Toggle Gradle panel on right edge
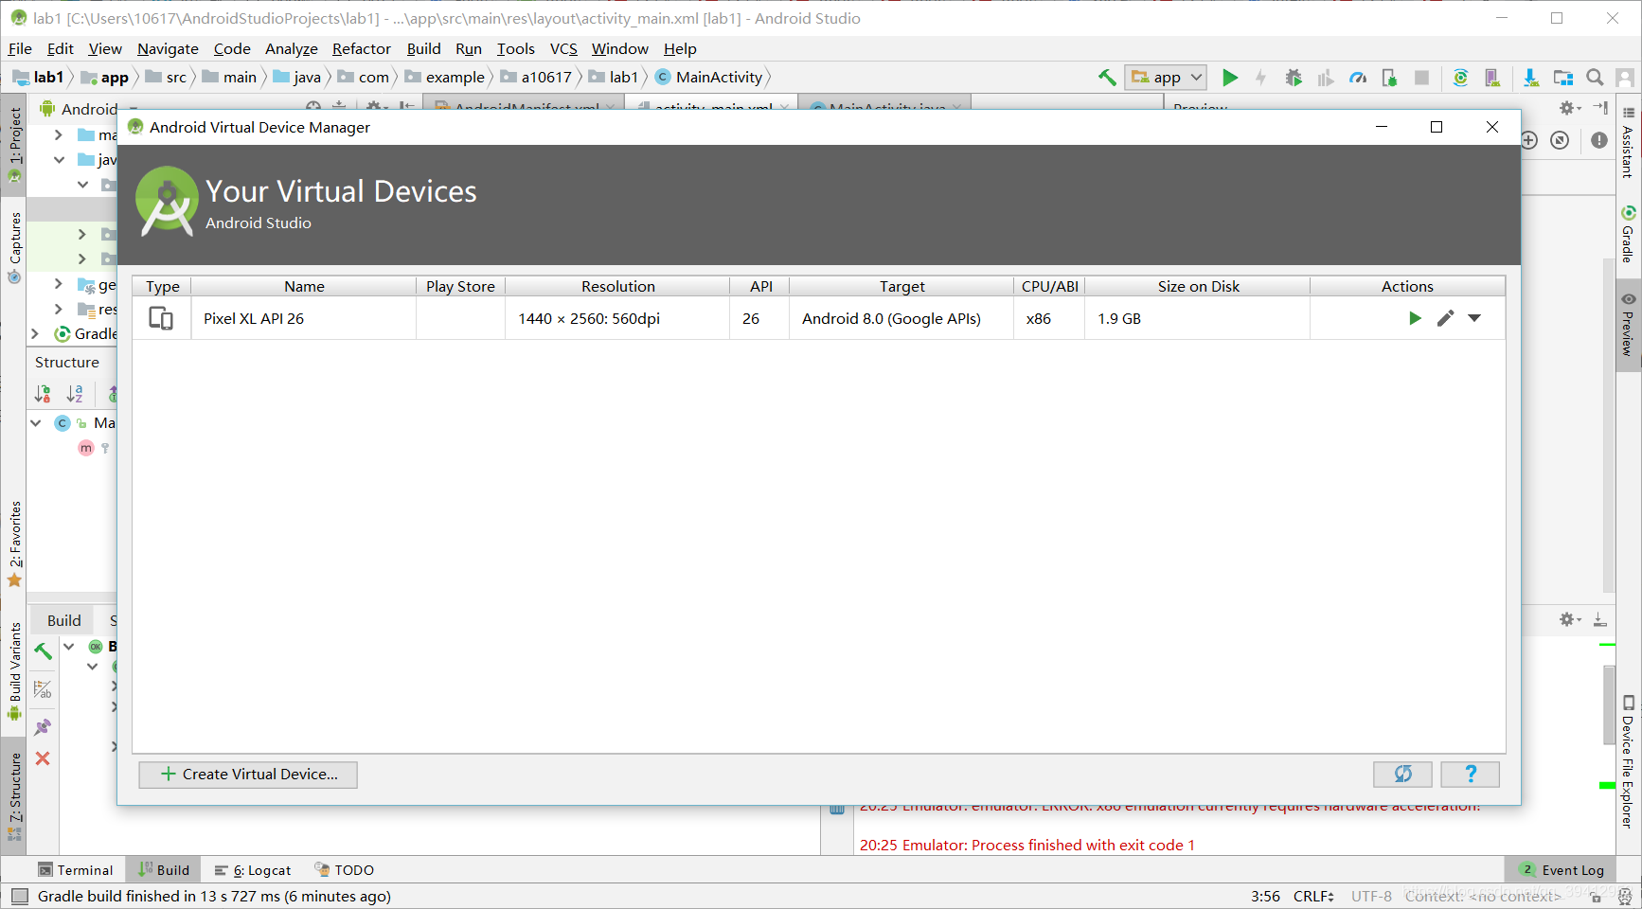 pyautogui.click(x=1628, y=234)
